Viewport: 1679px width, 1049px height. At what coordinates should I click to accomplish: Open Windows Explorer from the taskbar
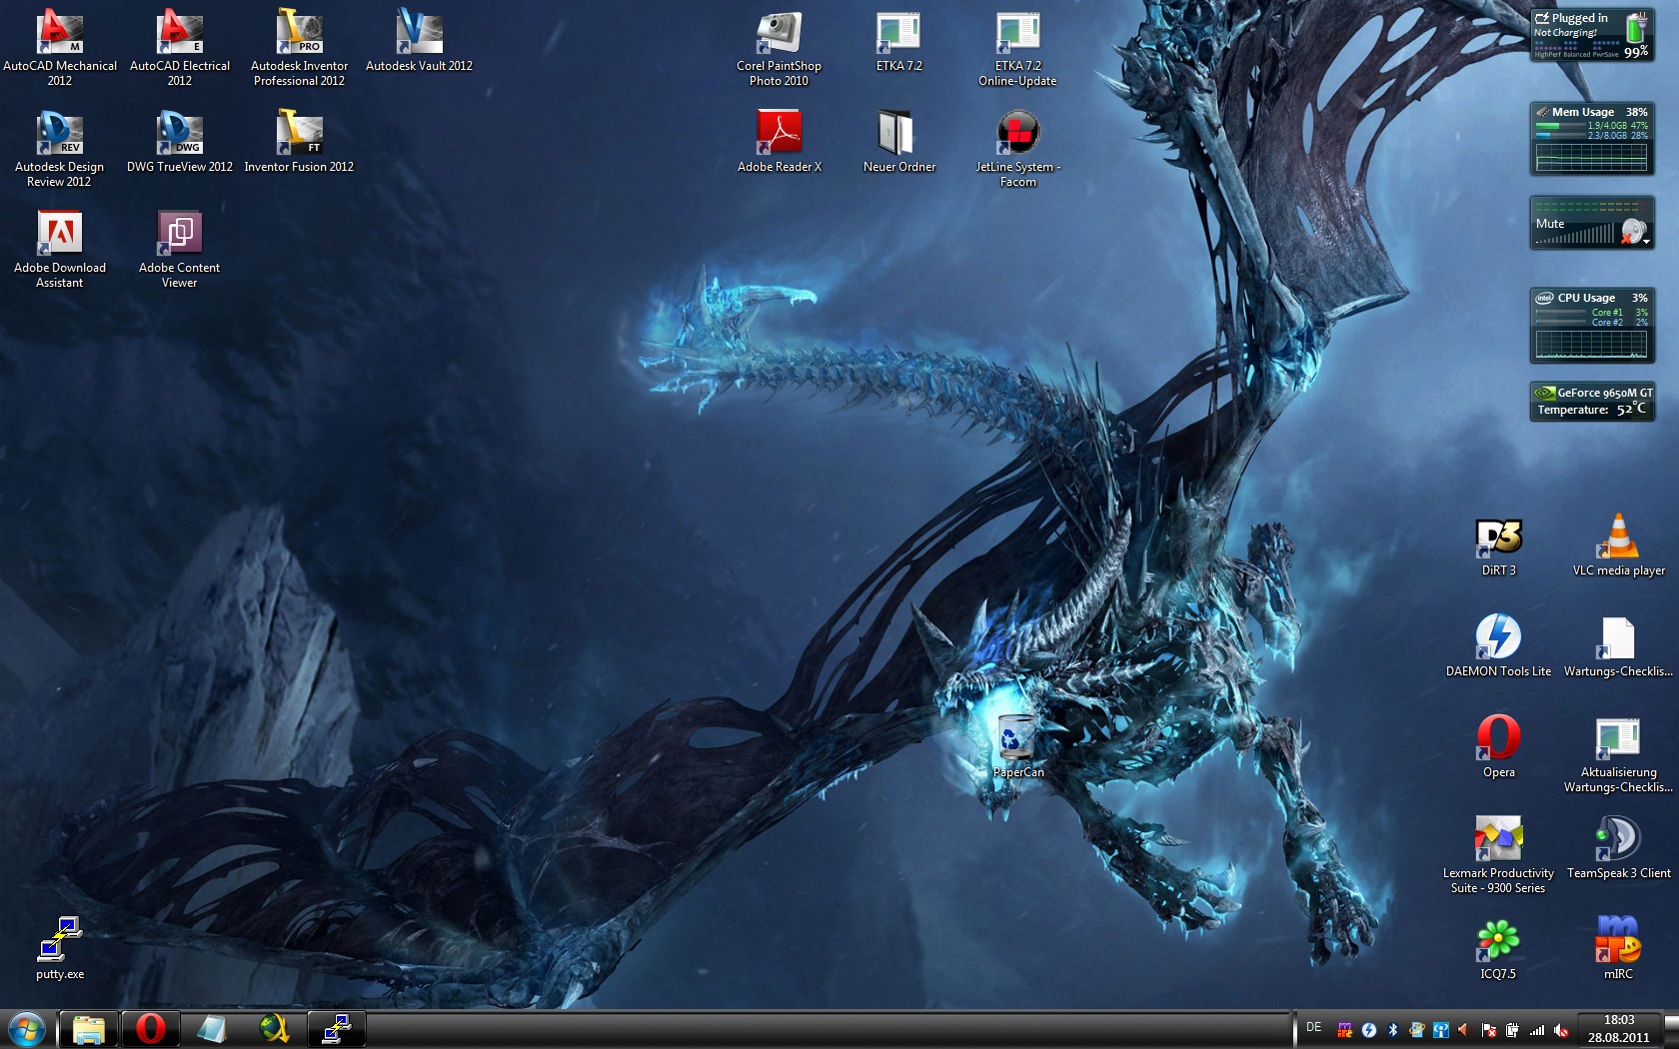89,1029
